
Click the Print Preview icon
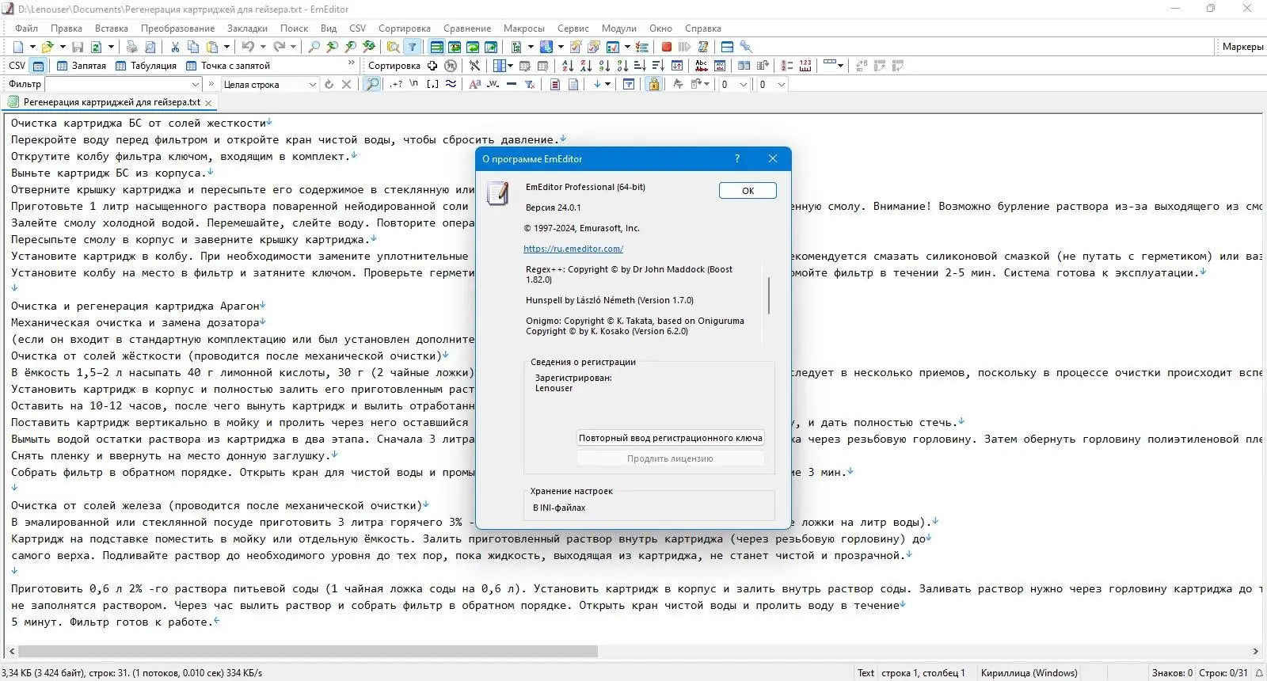(x=150, y=47)
